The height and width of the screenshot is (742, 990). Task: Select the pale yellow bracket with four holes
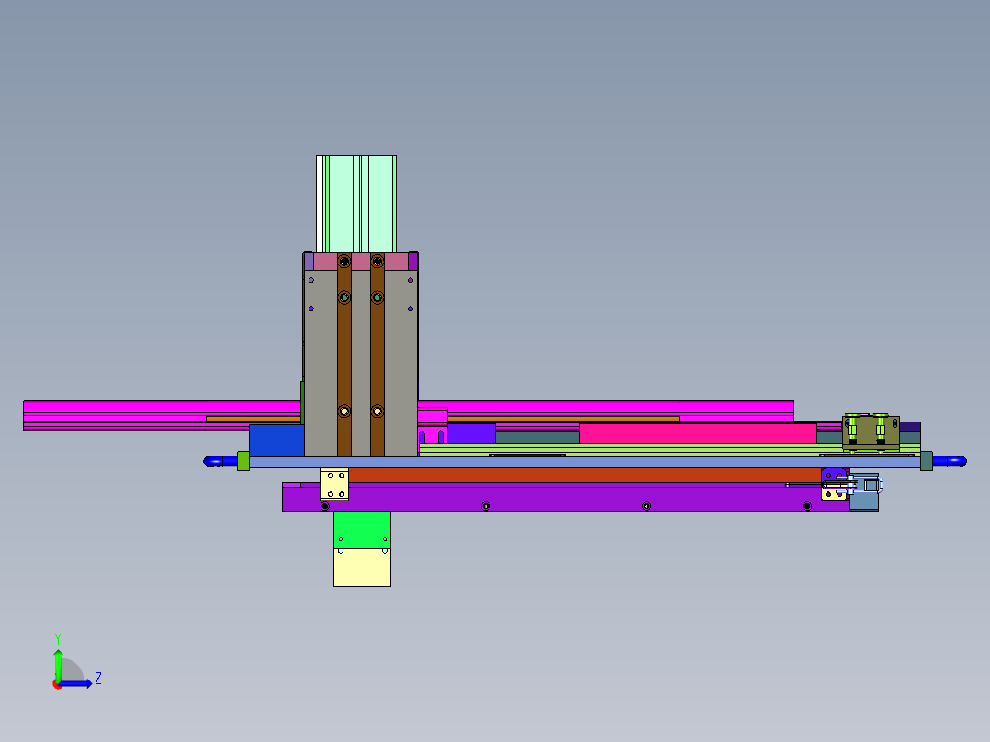(334, 485)
